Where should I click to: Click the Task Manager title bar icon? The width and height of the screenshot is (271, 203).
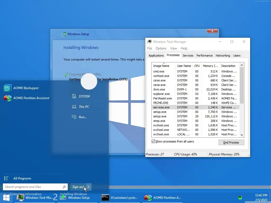(149, 41)
